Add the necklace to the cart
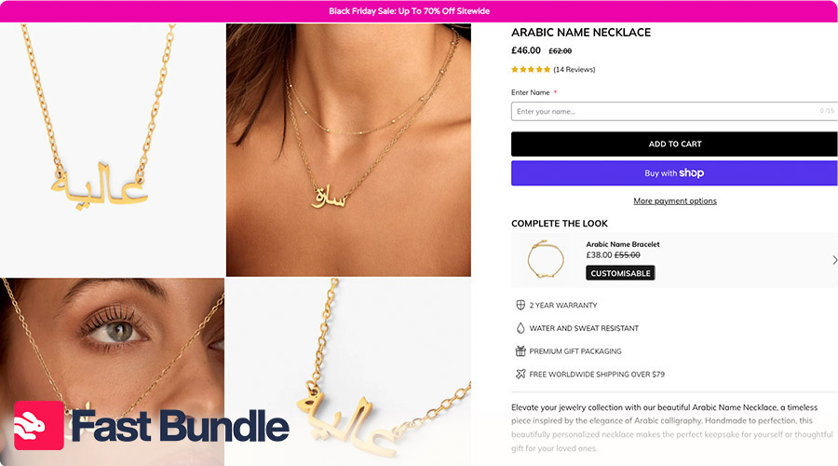Viewport: 838px width, 466px height. pos(674,144)
